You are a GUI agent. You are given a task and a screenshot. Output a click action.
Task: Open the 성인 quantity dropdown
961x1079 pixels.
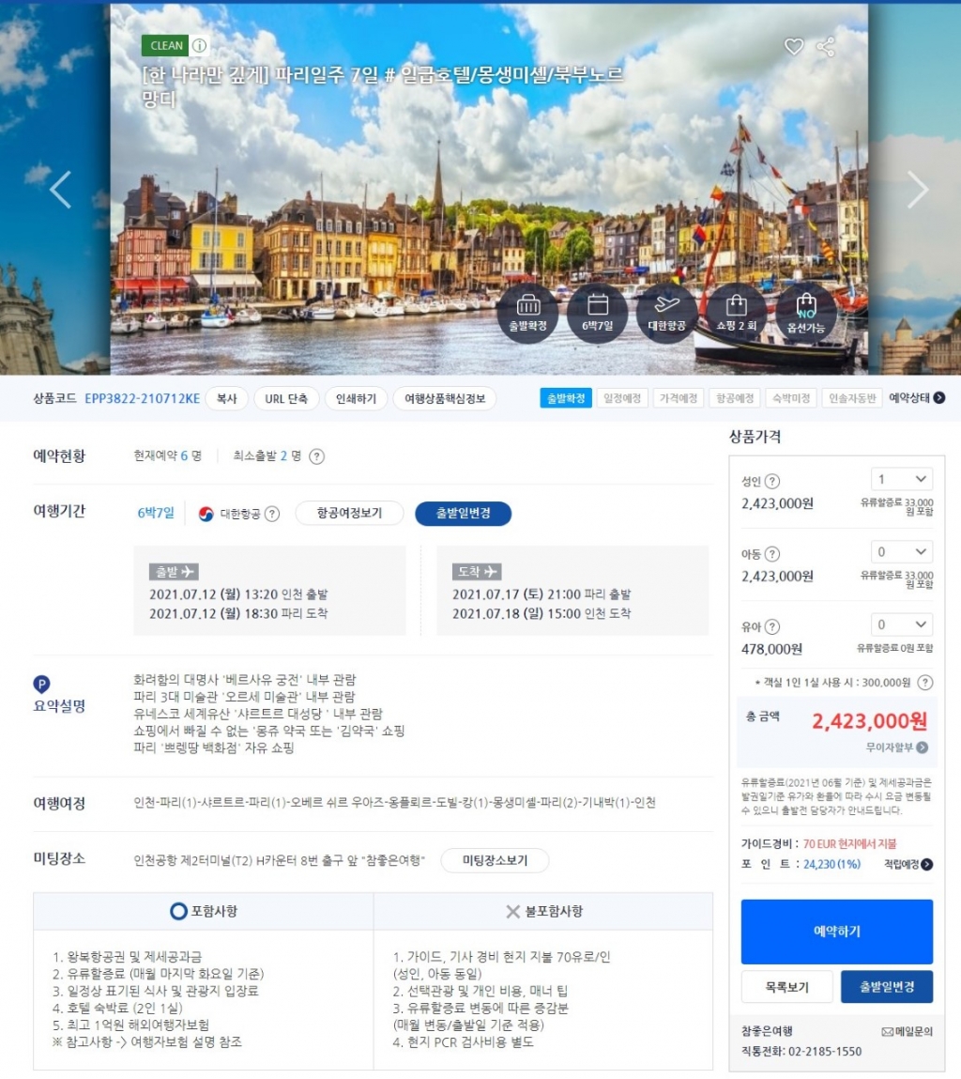(x=901, y=480)
